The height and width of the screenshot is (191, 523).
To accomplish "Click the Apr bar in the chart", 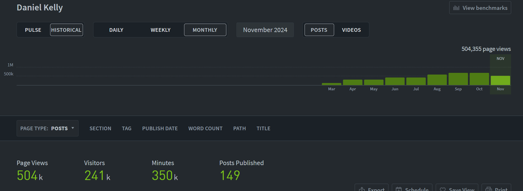I will coord(353,82).
